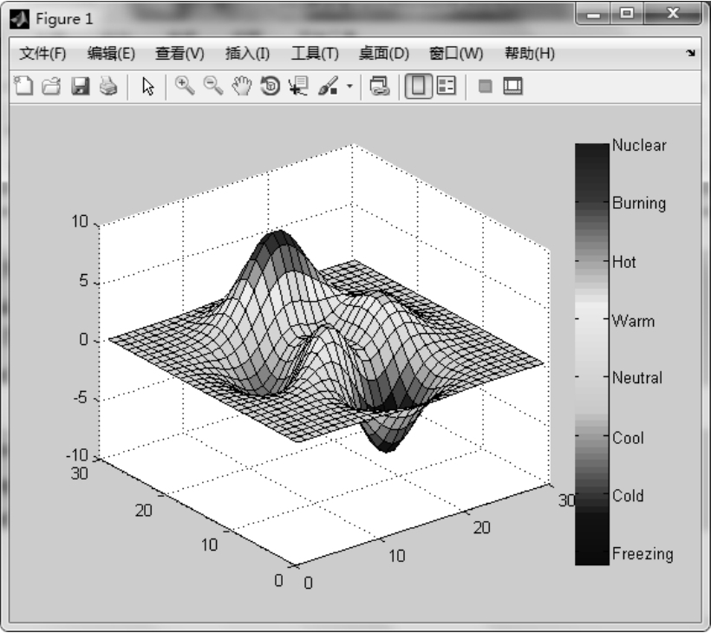The image size is (711, 633).
Task: Open a file using the folder icon
Action: pos(51,86)
